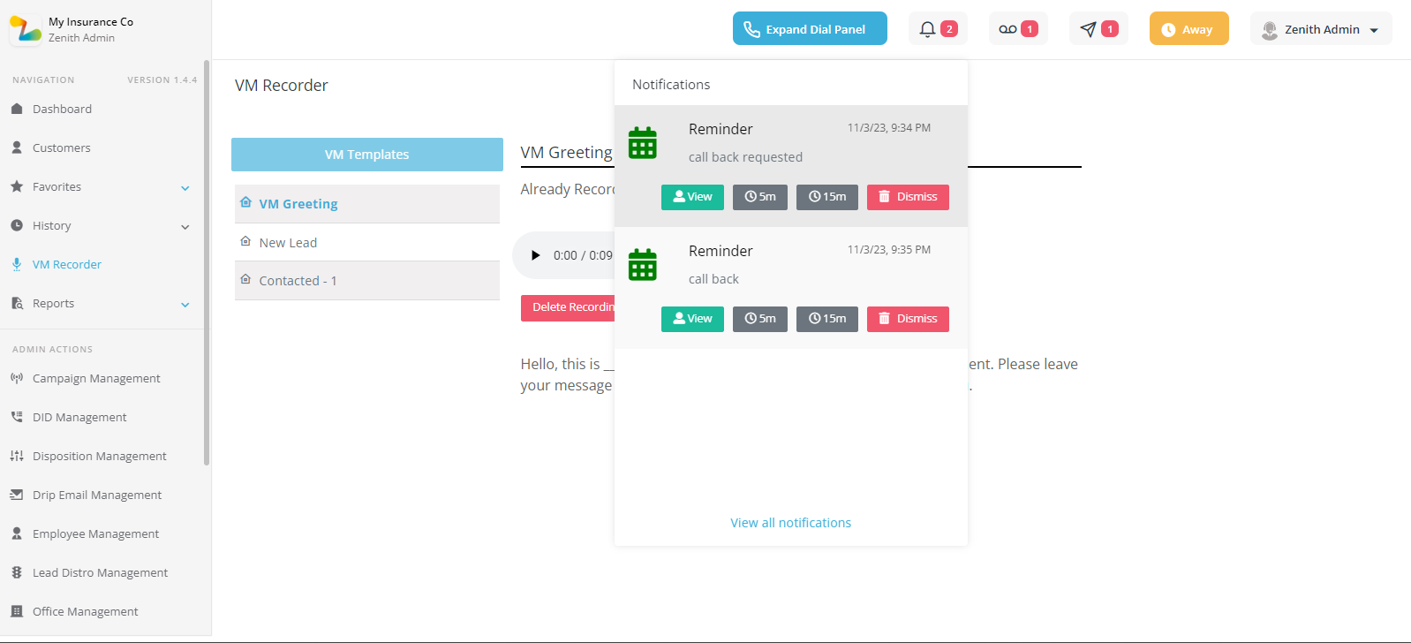Click the Lead Distro Management icon

pyautogui.click(x=17, y=572)
